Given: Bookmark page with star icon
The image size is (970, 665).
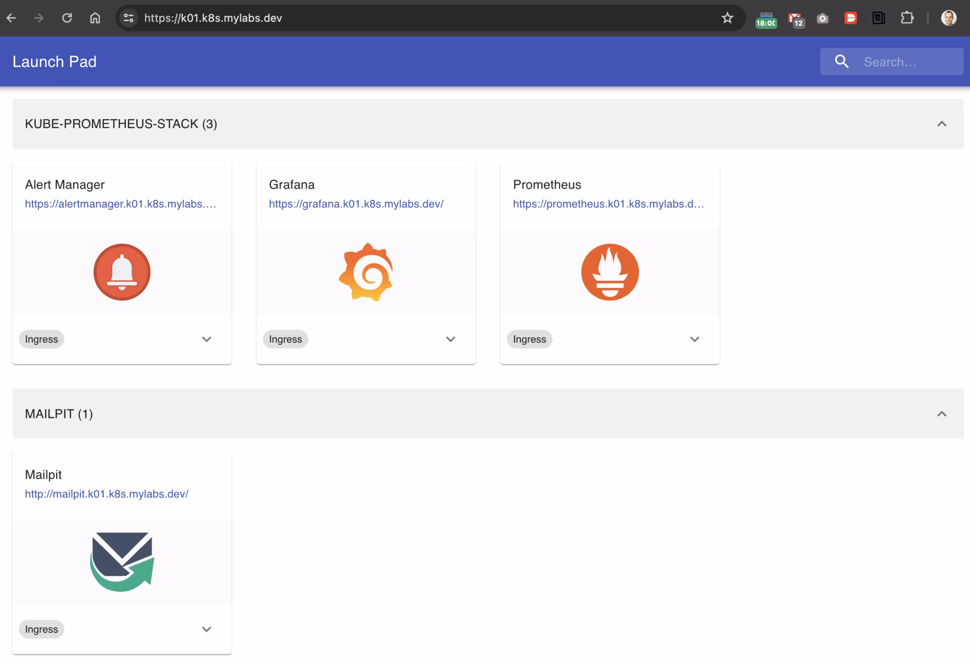Looking at the screenshot, I should 727,18.
